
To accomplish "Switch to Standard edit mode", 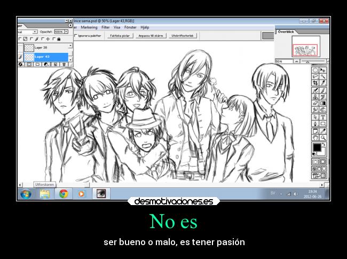I will [x=315, y=162].
